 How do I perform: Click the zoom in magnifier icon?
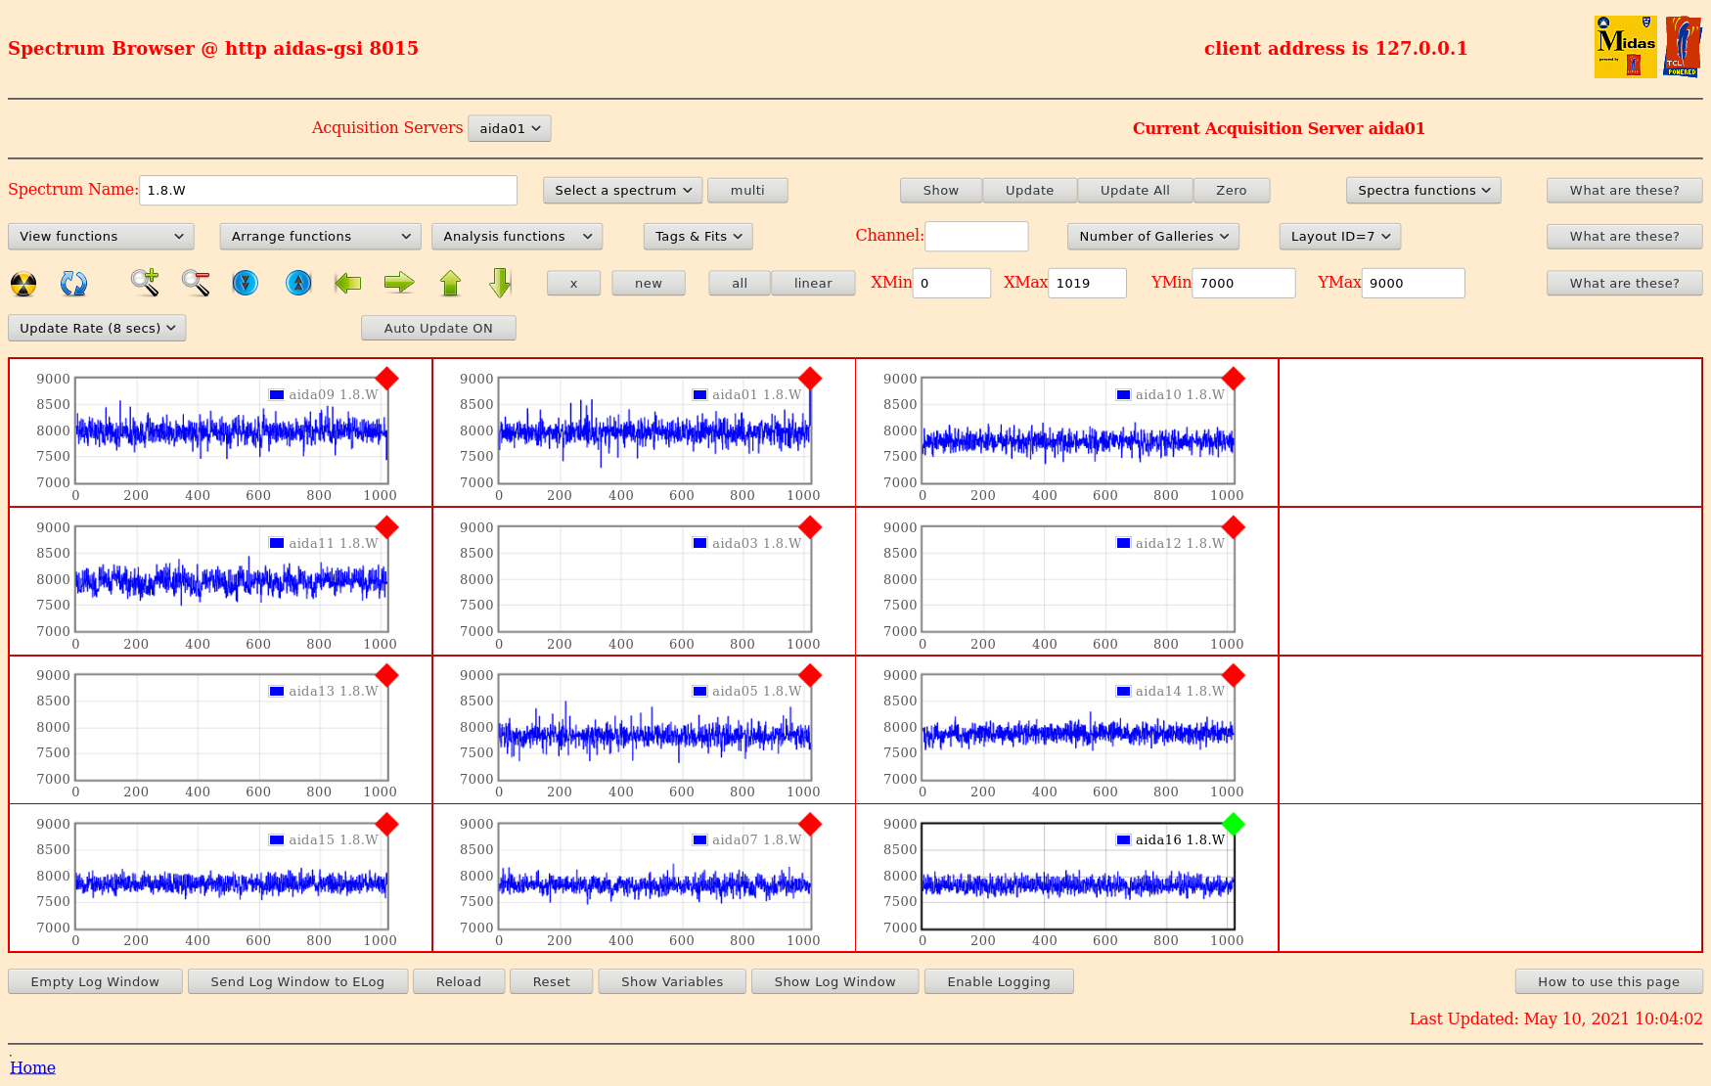pos(145,283)
